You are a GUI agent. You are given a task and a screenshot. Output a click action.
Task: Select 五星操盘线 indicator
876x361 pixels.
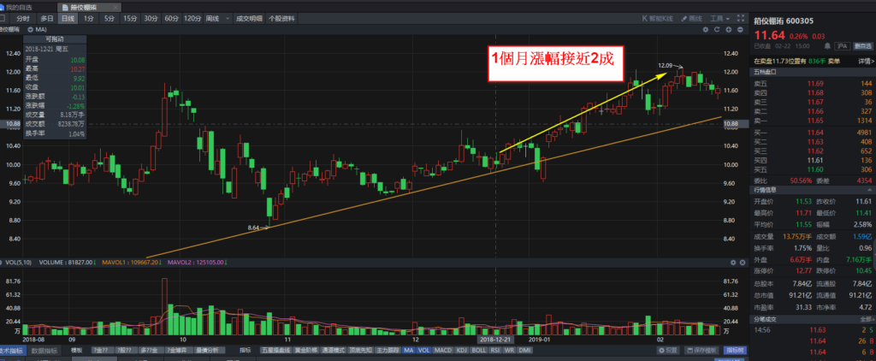point(275,351)
